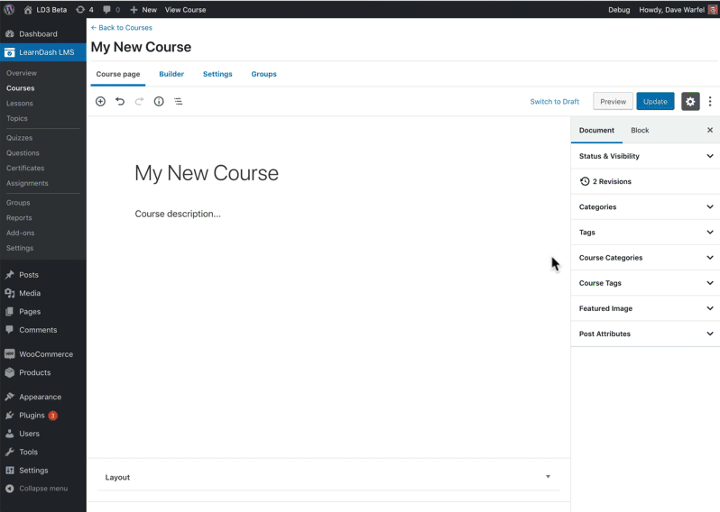The height and width of the screenshot is (512, 720).
Task: Open LearnDash Questions submenu
Action: point(23,152)
